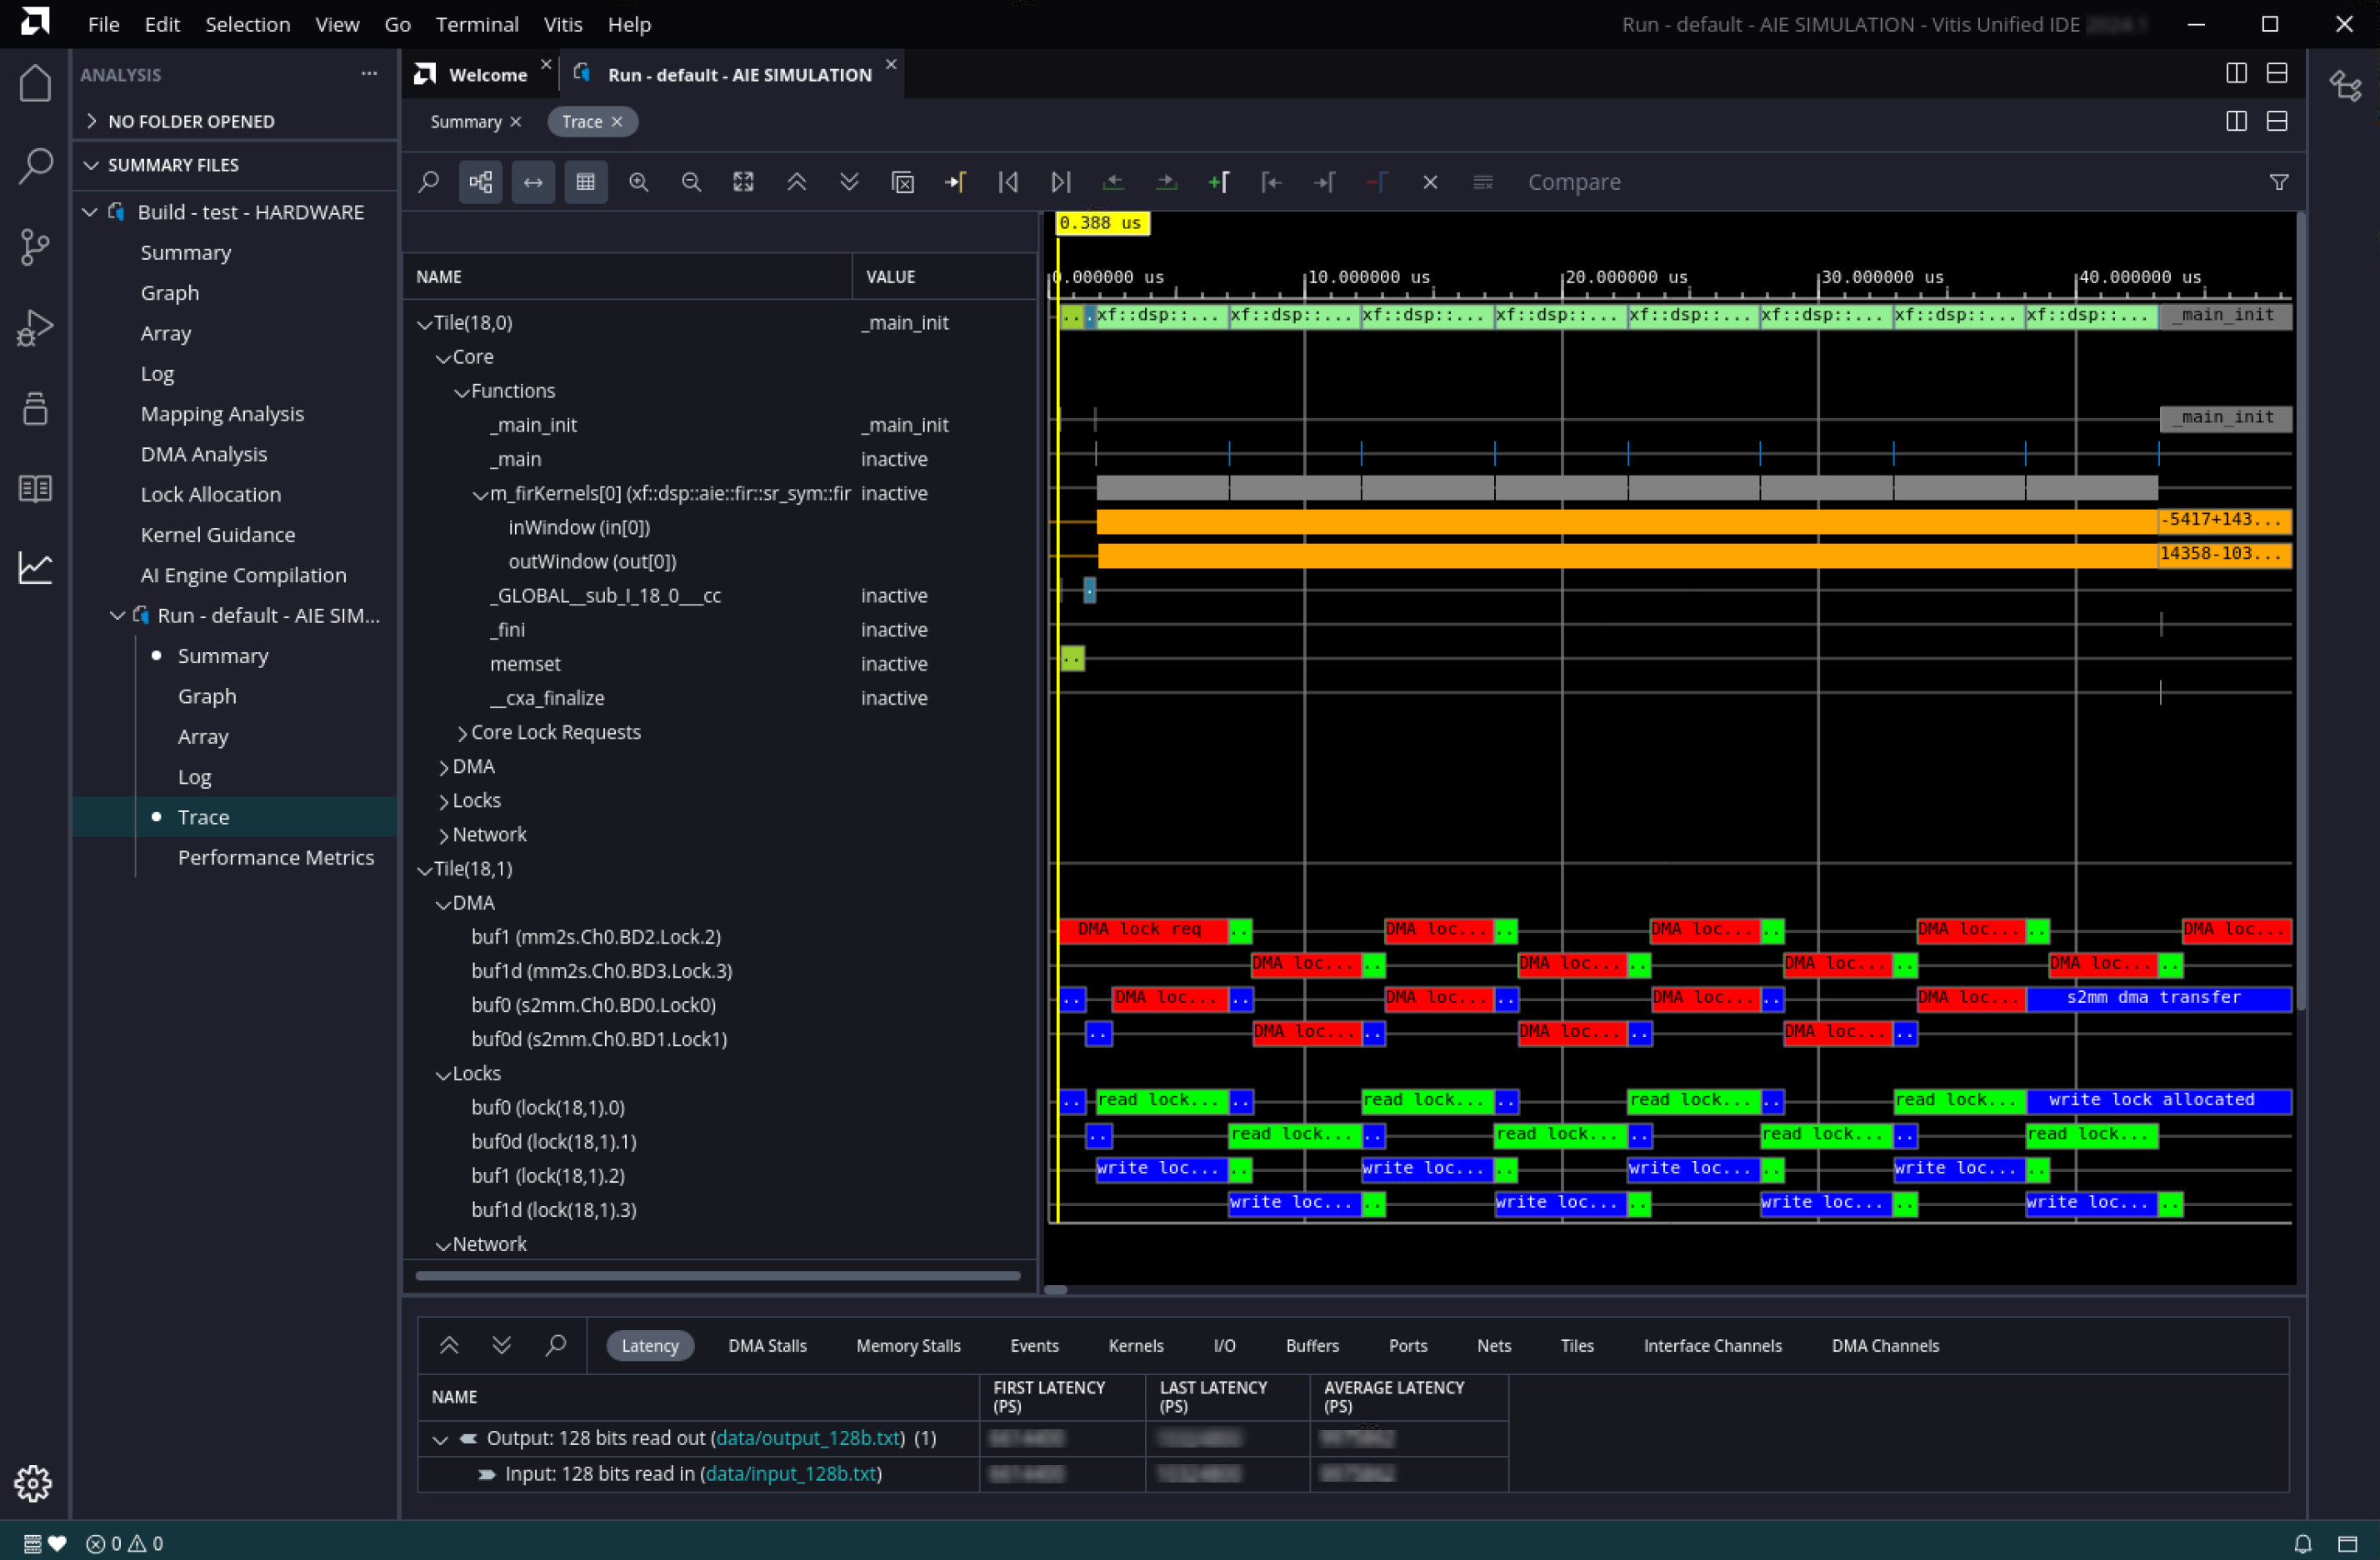Toggle the hierarchy tree view button
The image size is (2380, 1560).
pos(481,182)
